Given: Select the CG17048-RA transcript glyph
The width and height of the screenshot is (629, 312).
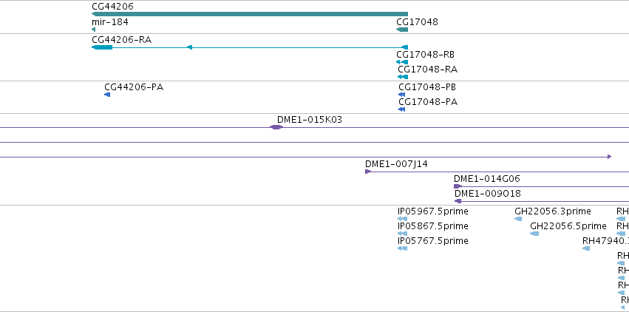Looking at the screenshot, I should coord(403,77).
